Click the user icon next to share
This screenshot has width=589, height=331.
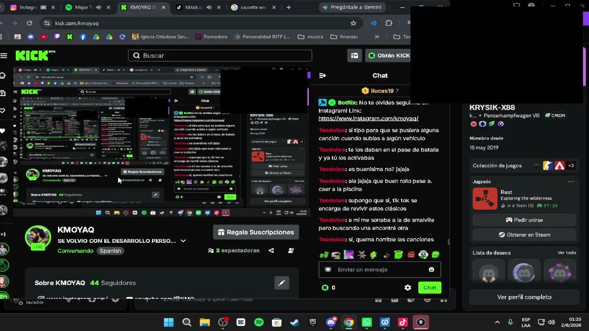tap(291, 251)
